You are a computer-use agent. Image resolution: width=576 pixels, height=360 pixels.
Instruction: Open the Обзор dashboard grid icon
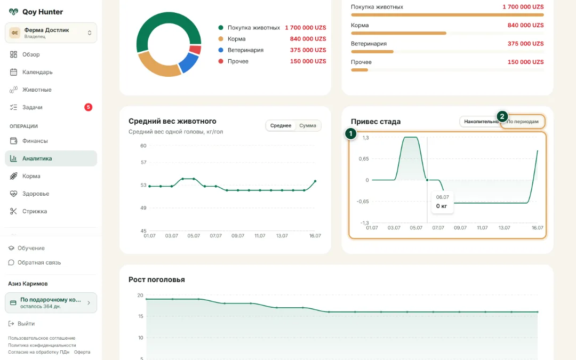pos(13,54)
